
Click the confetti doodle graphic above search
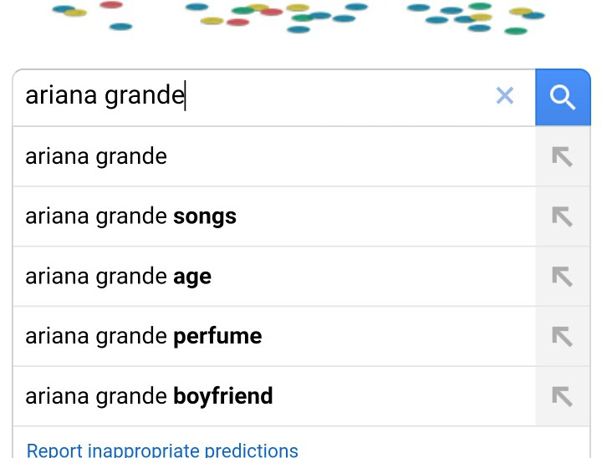[298, 17]
